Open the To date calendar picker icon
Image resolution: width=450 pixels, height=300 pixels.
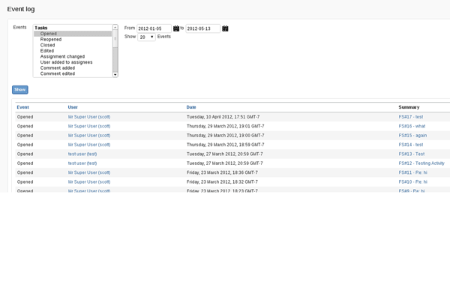click(x=225, y=28)
